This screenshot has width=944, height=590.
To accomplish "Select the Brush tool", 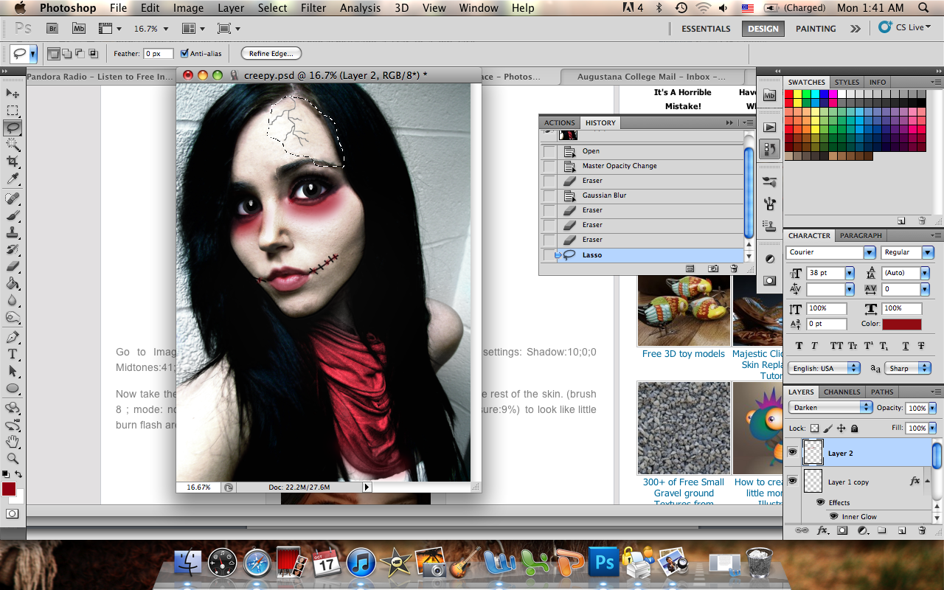I will 13,215.
